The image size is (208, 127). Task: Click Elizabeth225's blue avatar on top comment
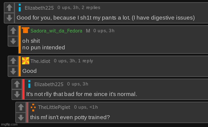tap(20, 8)
